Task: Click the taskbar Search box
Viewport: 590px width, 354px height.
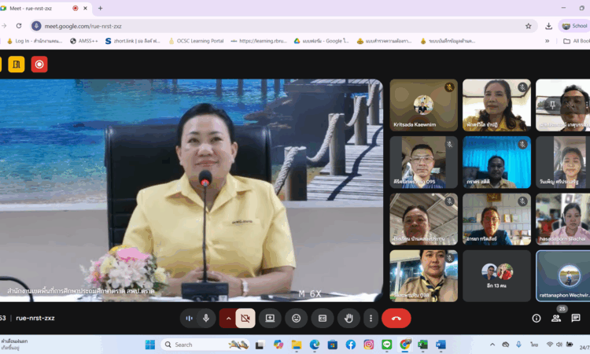Action: click(x=206, y=345)
